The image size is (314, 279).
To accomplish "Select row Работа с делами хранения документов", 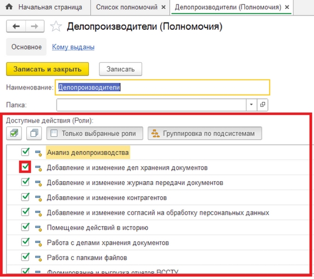I will click(x=108, y=243).
